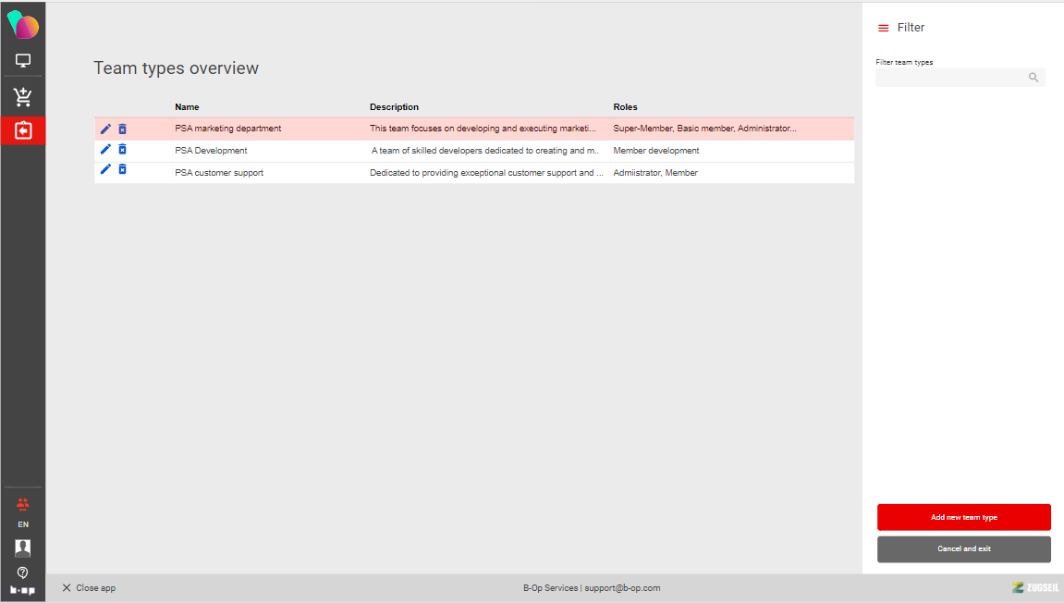This screenshot has height=603, width=1064.
Task: Open the monitor icon in sidebar
Action: [x=23, y=61]
